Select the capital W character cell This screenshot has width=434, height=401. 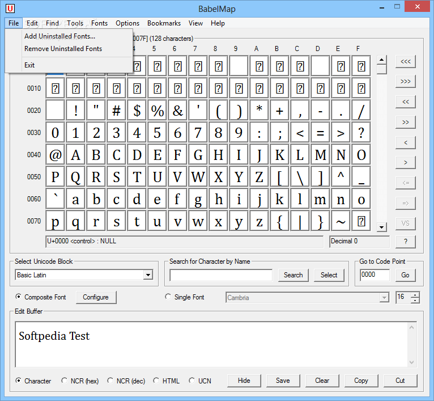(x=198, y=177)
